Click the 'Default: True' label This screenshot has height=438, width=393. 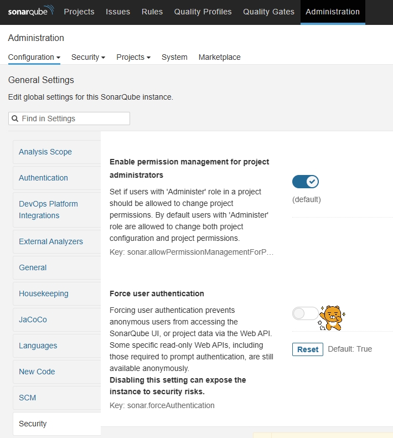coord(350,349)
